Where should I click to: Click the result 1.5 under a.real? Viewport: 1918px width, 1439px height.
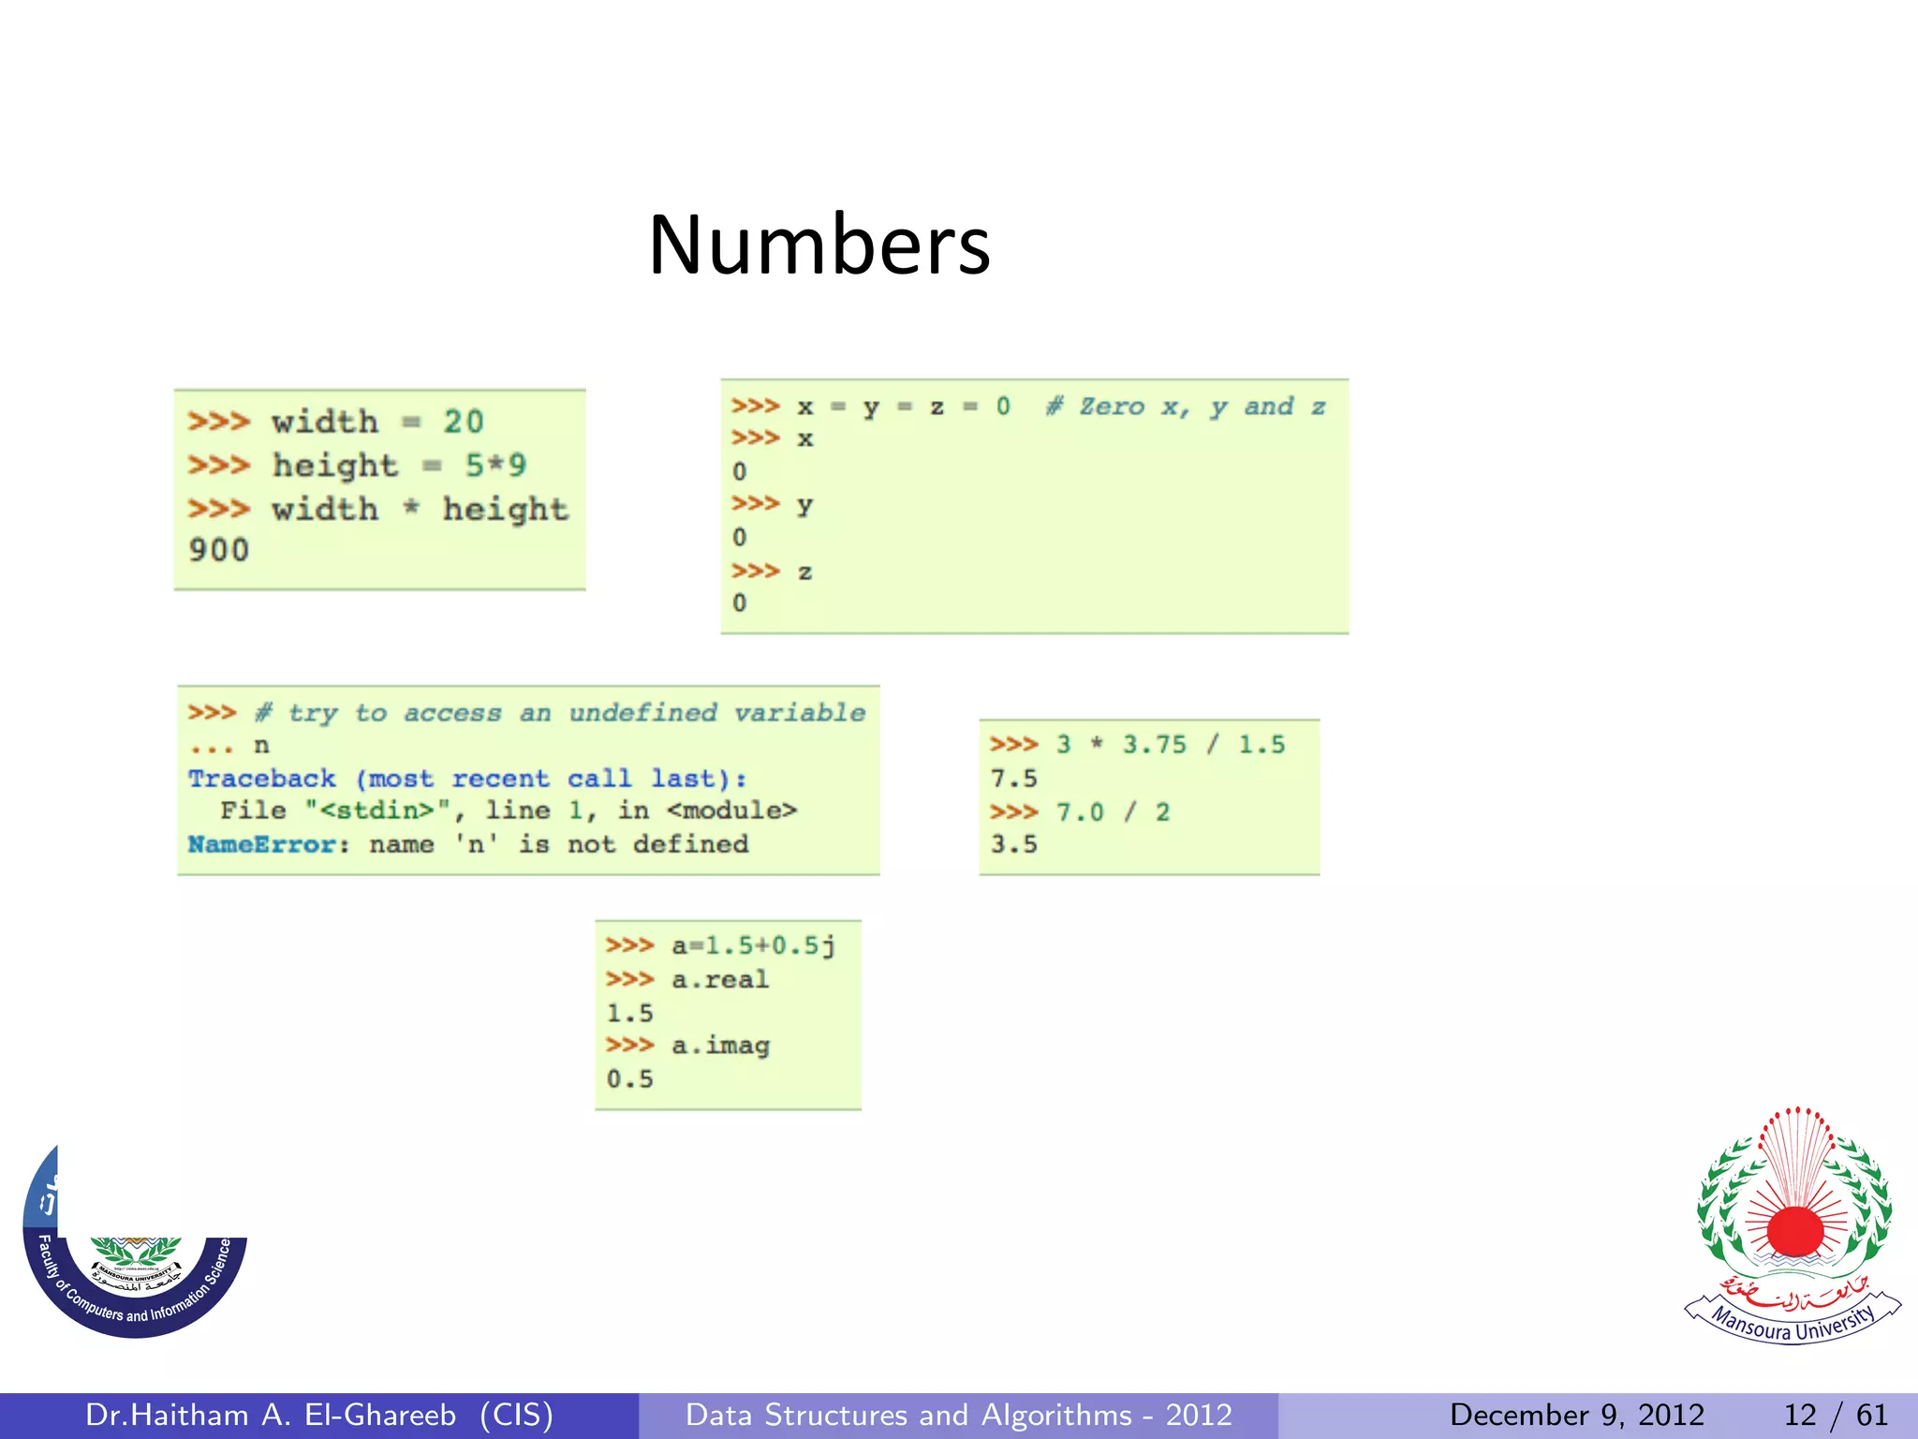pos(629,1013)
